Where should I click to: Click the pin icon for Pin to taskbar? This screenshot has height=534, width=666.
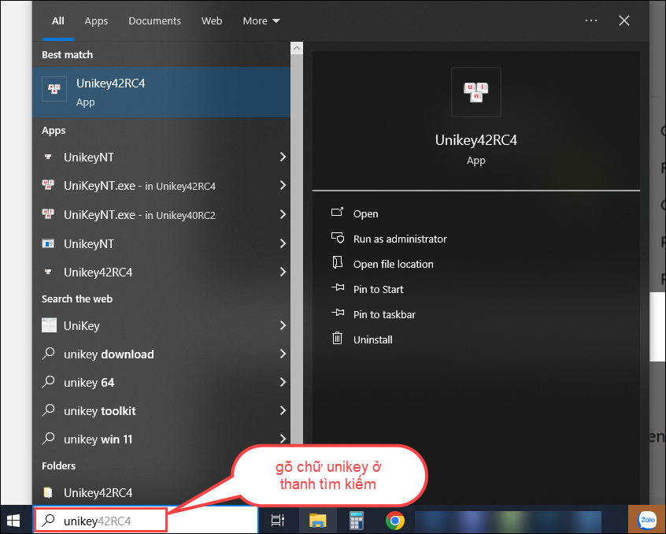[x=338, y=313]
